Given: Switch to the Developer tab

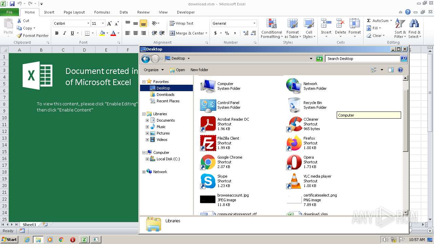Looking at the screenshot, I should tap(186, 12).
